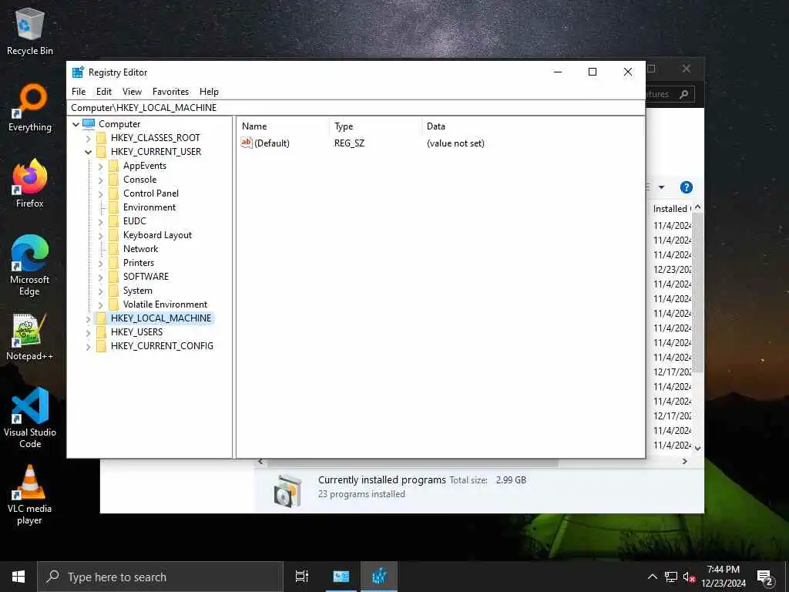Select the Computer root node icon
The image size is (789, 592).
[89, 124]
